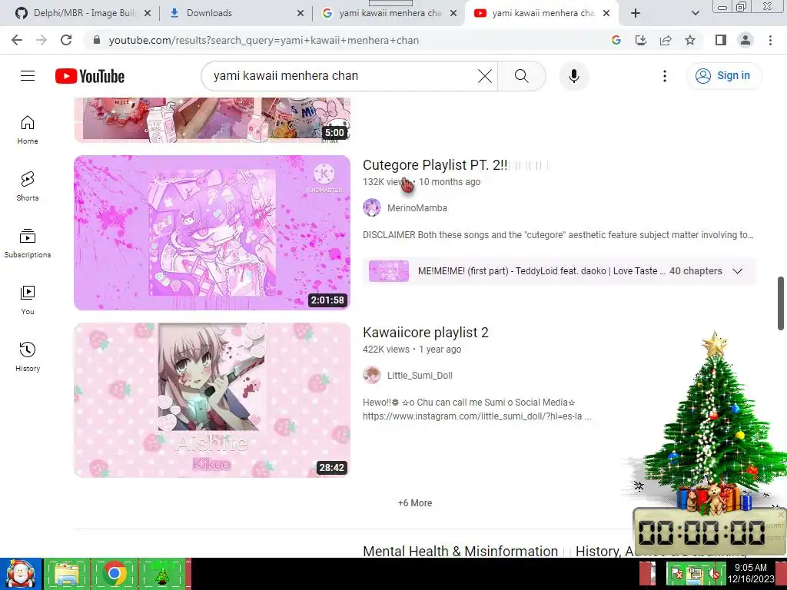Click the Sign in button
Screen dimensions: 787x590
pyautogui.click(x=723, y=76)
